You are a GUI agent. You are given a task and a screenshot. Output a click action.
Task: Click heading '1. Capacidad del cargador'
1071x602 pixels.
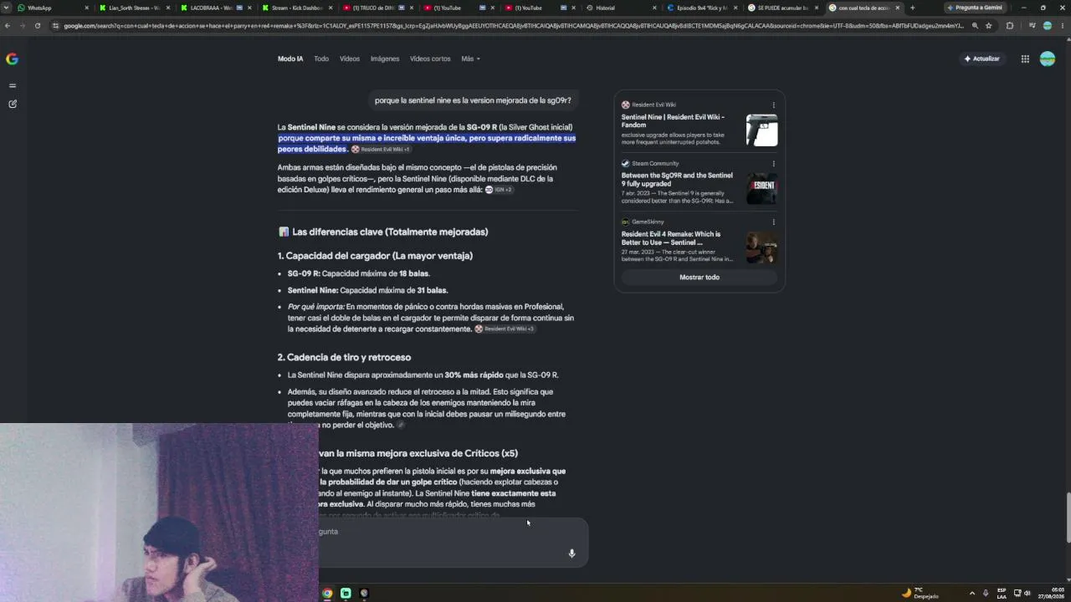click(x=375, y=256)
